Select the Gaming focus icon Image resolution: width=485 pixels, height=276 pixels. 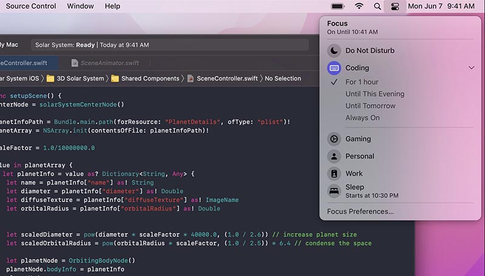(x=334, y=139)
